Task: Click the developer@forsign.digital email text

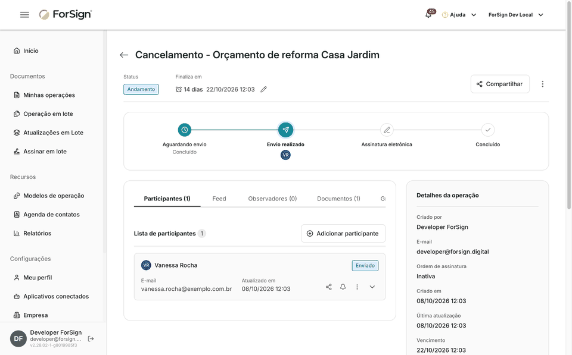Action: pyautogui.click(x=453, y=252)
